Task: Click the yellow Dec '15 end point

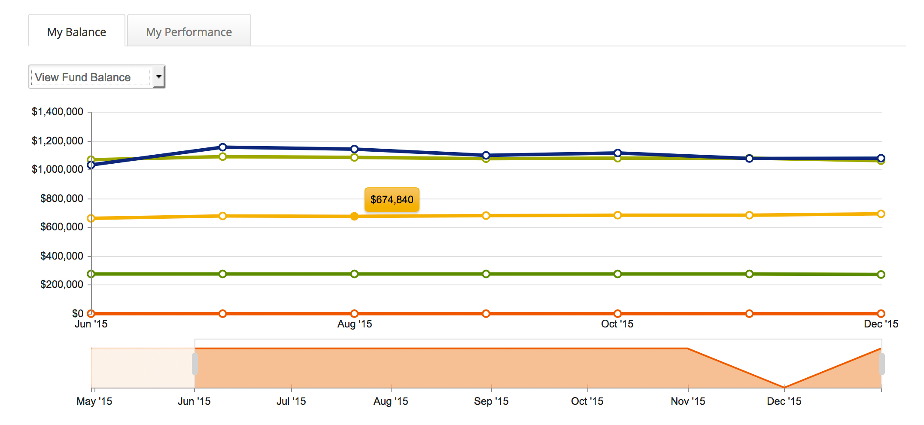Action: pyautogui.click(x=881, y=214)
